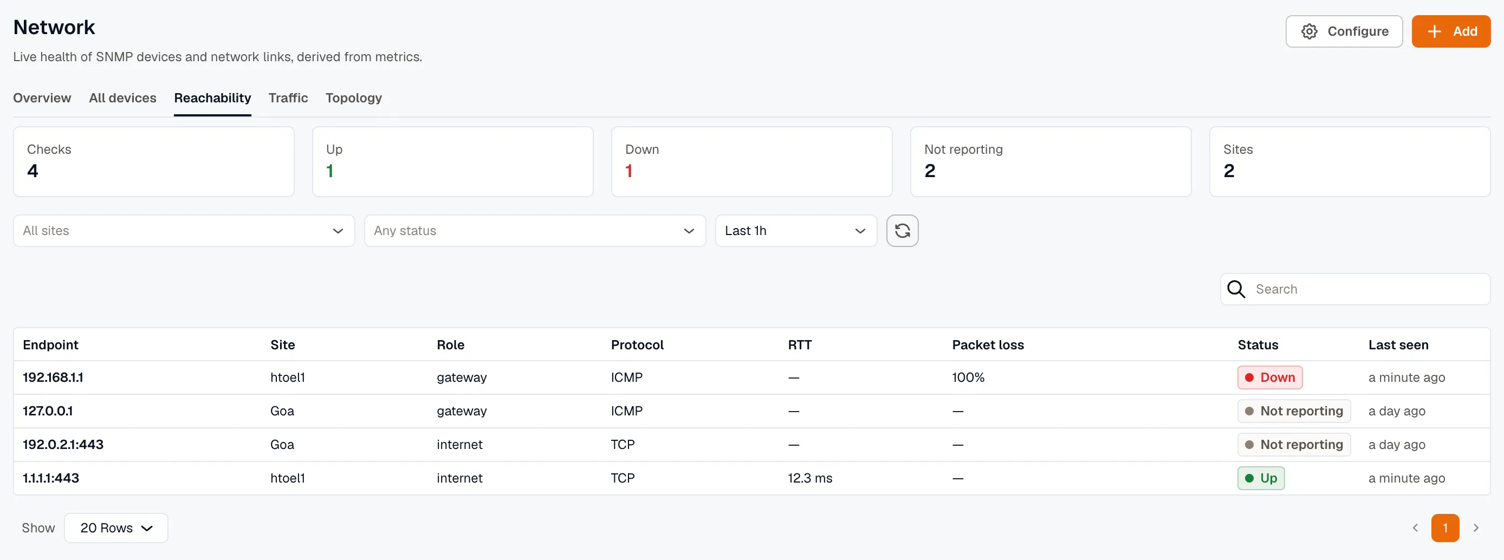
Task: Click last seen for 1.1.1.1:443 row
Action: coord(1406,478)
